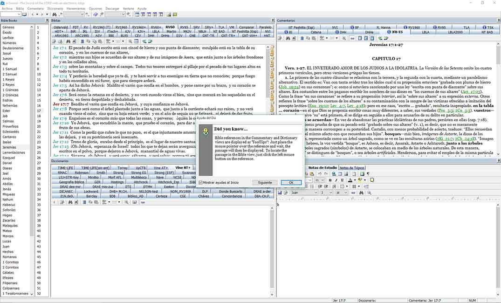
Task: Open the chapter dropdown showing 3
Action: (x=331, y=193)
